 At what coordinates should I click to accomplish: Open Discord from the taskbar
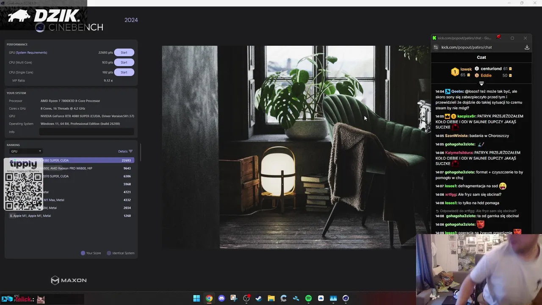pyautogui.click(x=221, y=298)
